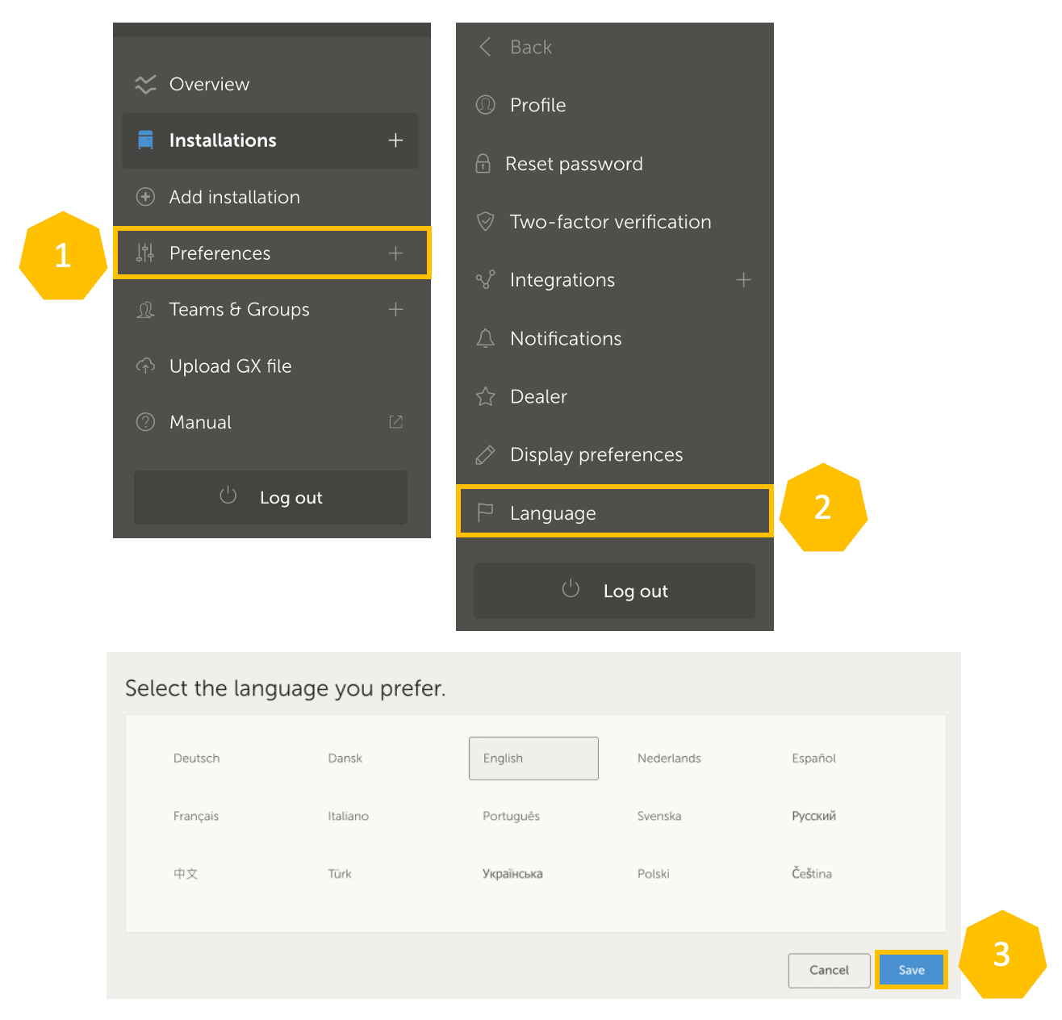1062x1020 pixels.
Task: Open the Language menu entry
Action: [614, 512]
